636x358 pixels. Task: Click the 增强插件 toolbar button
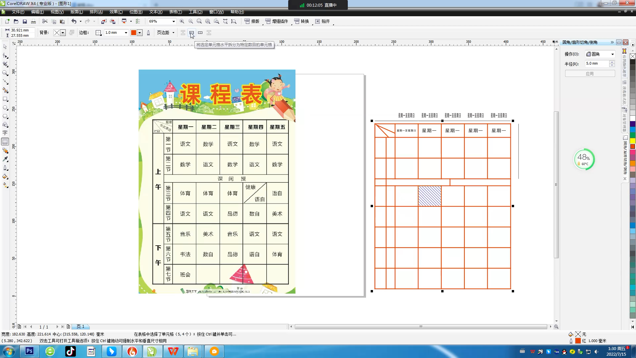[277, 21]
